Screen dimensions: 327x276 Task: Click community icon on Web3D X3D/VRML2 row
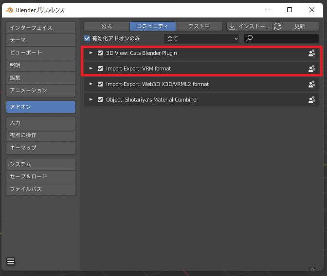(x=312, y=84)
